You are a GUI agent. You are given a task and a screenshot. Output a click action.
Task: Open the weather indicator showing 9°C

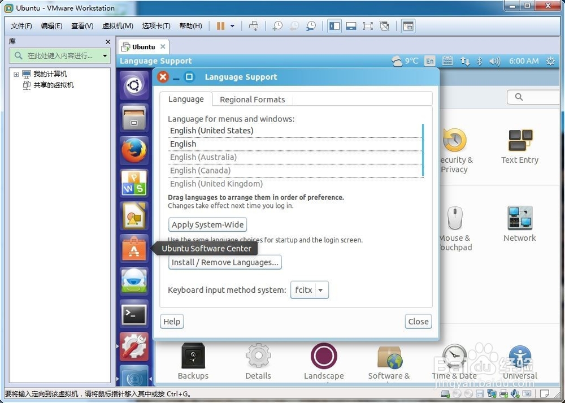coord(405,61)
